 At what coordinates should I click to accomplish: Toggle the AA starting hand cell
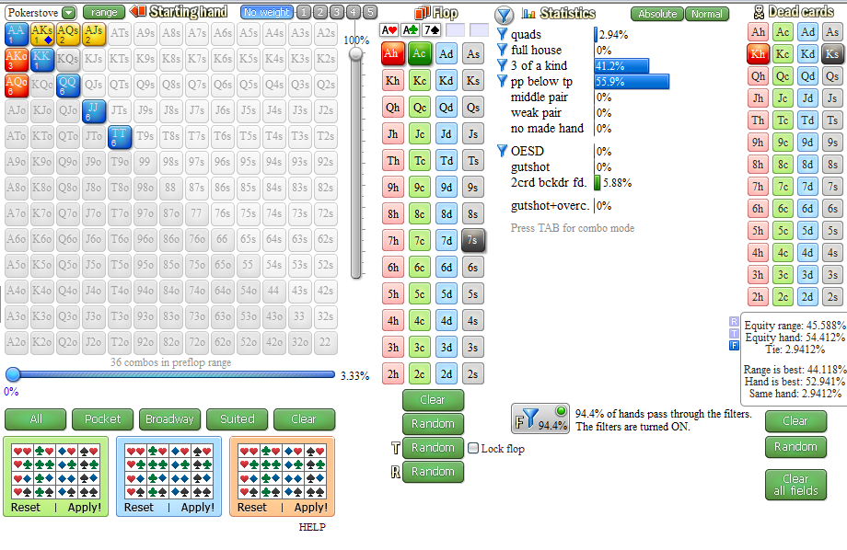tap(17, 34)
